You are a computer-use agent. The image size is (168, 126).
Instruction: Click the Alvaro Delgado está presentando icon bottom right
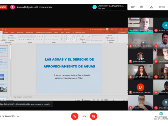161,114
